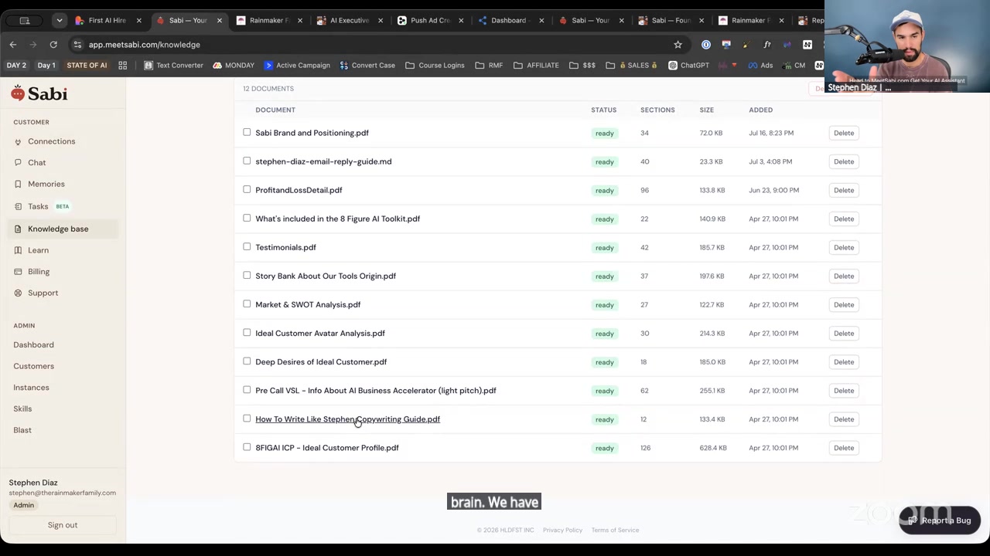Screen dimensions: 990x556
Task: Delete the Pre Call VSL document
Action: tap(844, 391)
